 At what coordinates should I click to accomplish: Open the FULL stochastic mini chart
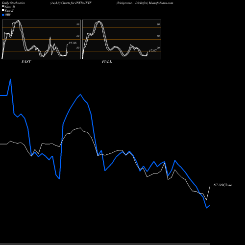[x=122, y=39]
